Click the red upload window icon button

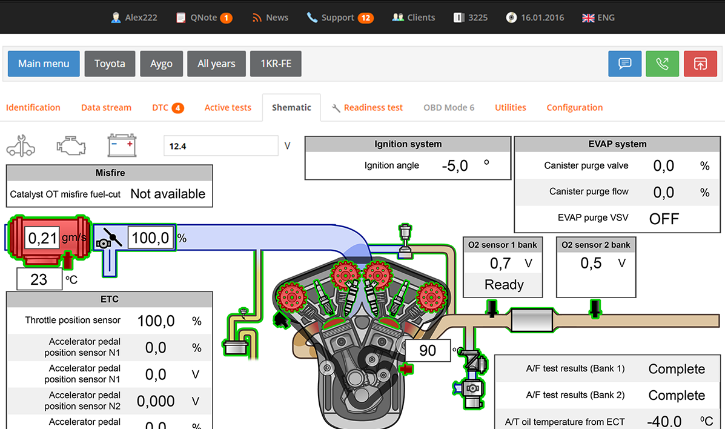[700, 64]
